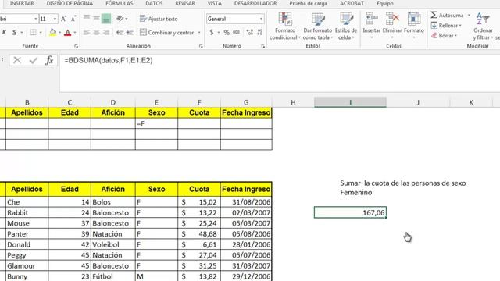Switch to the VISTA tab

[215, 3]
